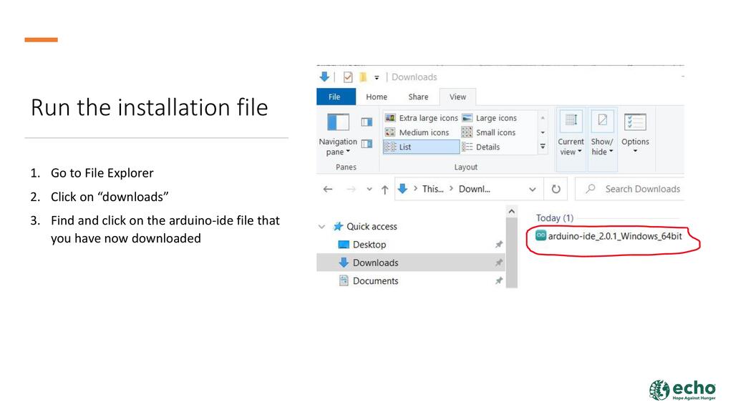
Task: Collapse the Quick access tree
Action: pyautogui.click(x=321, y=227)
